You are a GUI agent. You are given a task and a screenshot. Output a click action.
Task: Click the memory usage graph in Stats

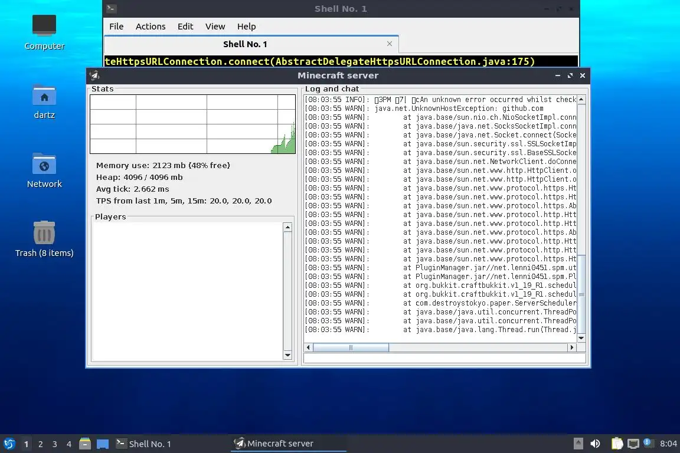(x=192, y=124)
